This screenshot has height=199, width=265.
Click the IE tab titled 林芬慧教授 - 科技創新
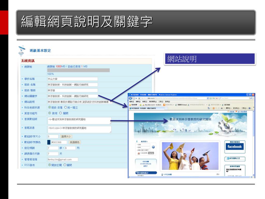point(146,108)
